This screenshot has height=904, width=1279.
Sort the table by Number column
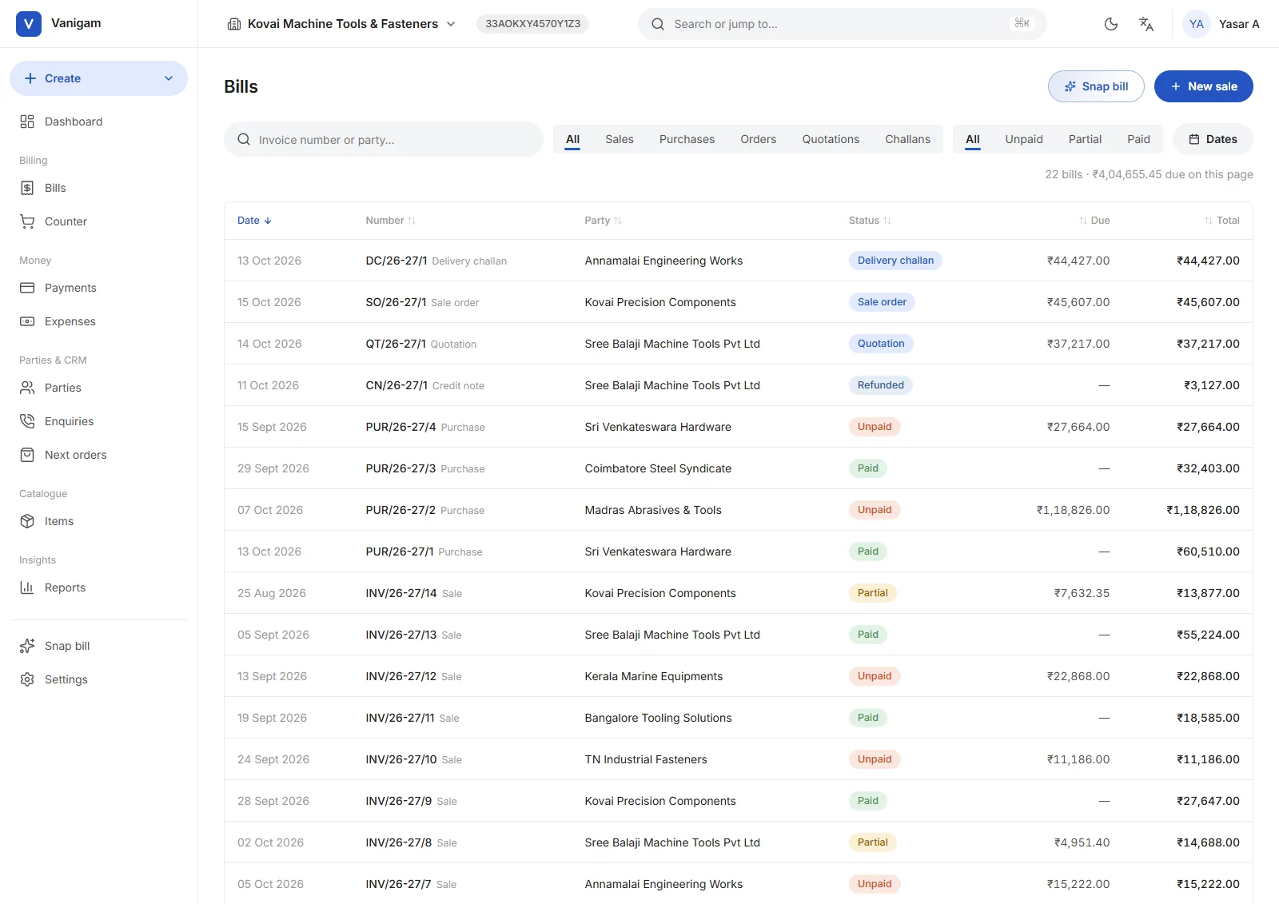click(390, 221)
